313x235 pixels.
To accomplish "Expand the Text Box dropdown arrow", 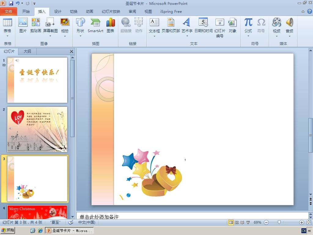I will (154, 36).
